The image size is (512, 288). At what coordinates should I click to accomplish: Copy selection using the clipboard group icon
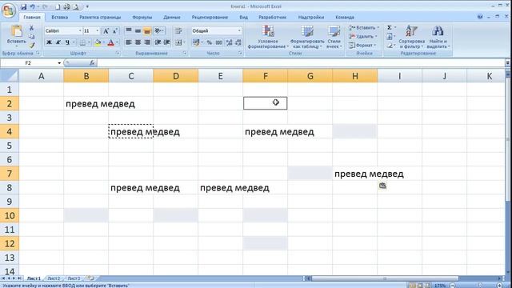click(31, 37)
